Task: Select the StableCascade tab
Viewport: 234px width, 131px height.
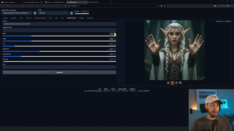Action: coord(71,18)
